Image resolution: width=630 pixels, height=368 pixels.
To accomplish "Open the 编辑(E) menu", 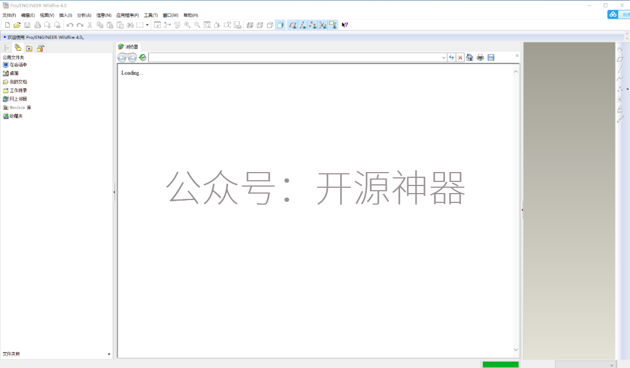I will click(28, 15).
